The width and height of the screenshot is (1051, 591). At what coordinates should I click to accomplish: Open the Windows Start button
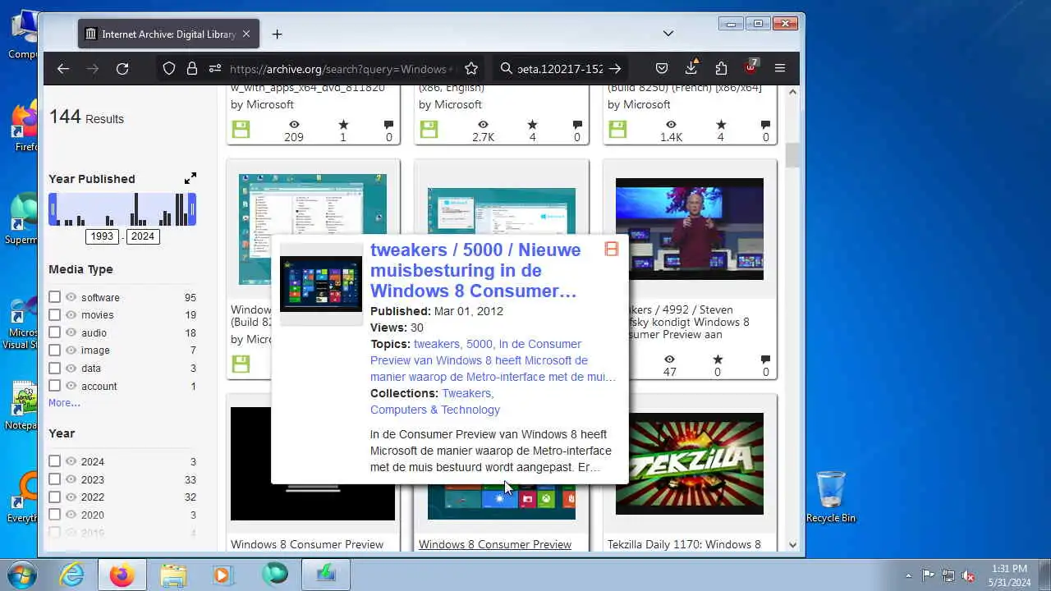point(22,575)
